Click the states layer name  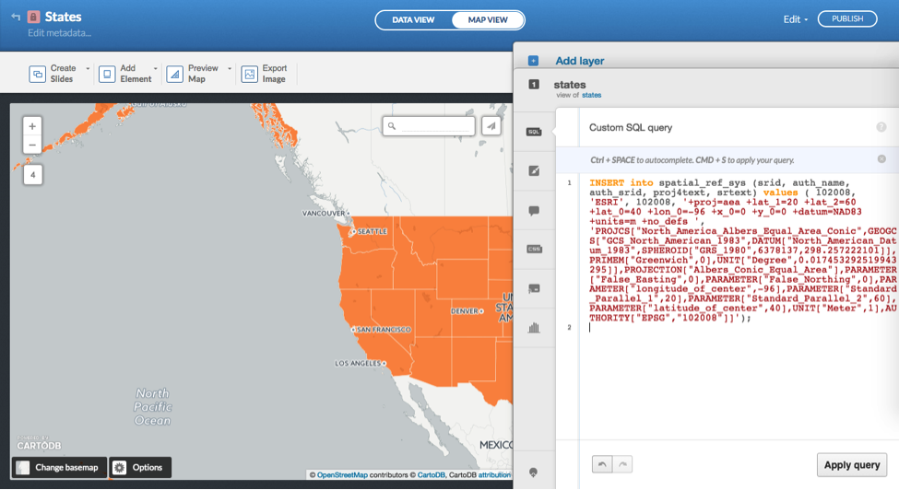click(569, 84)
